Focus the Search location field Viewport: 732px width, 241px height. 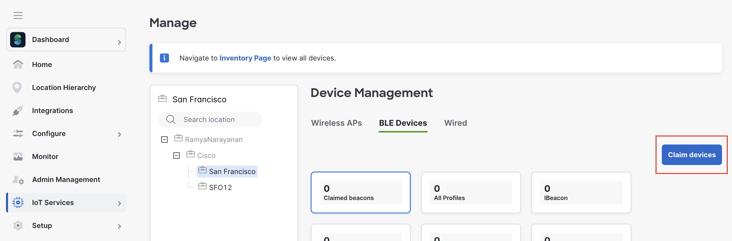[216, 120]
